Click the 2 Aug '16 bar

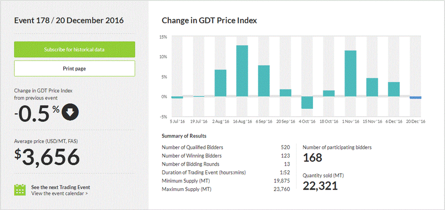tap(220, 83)
